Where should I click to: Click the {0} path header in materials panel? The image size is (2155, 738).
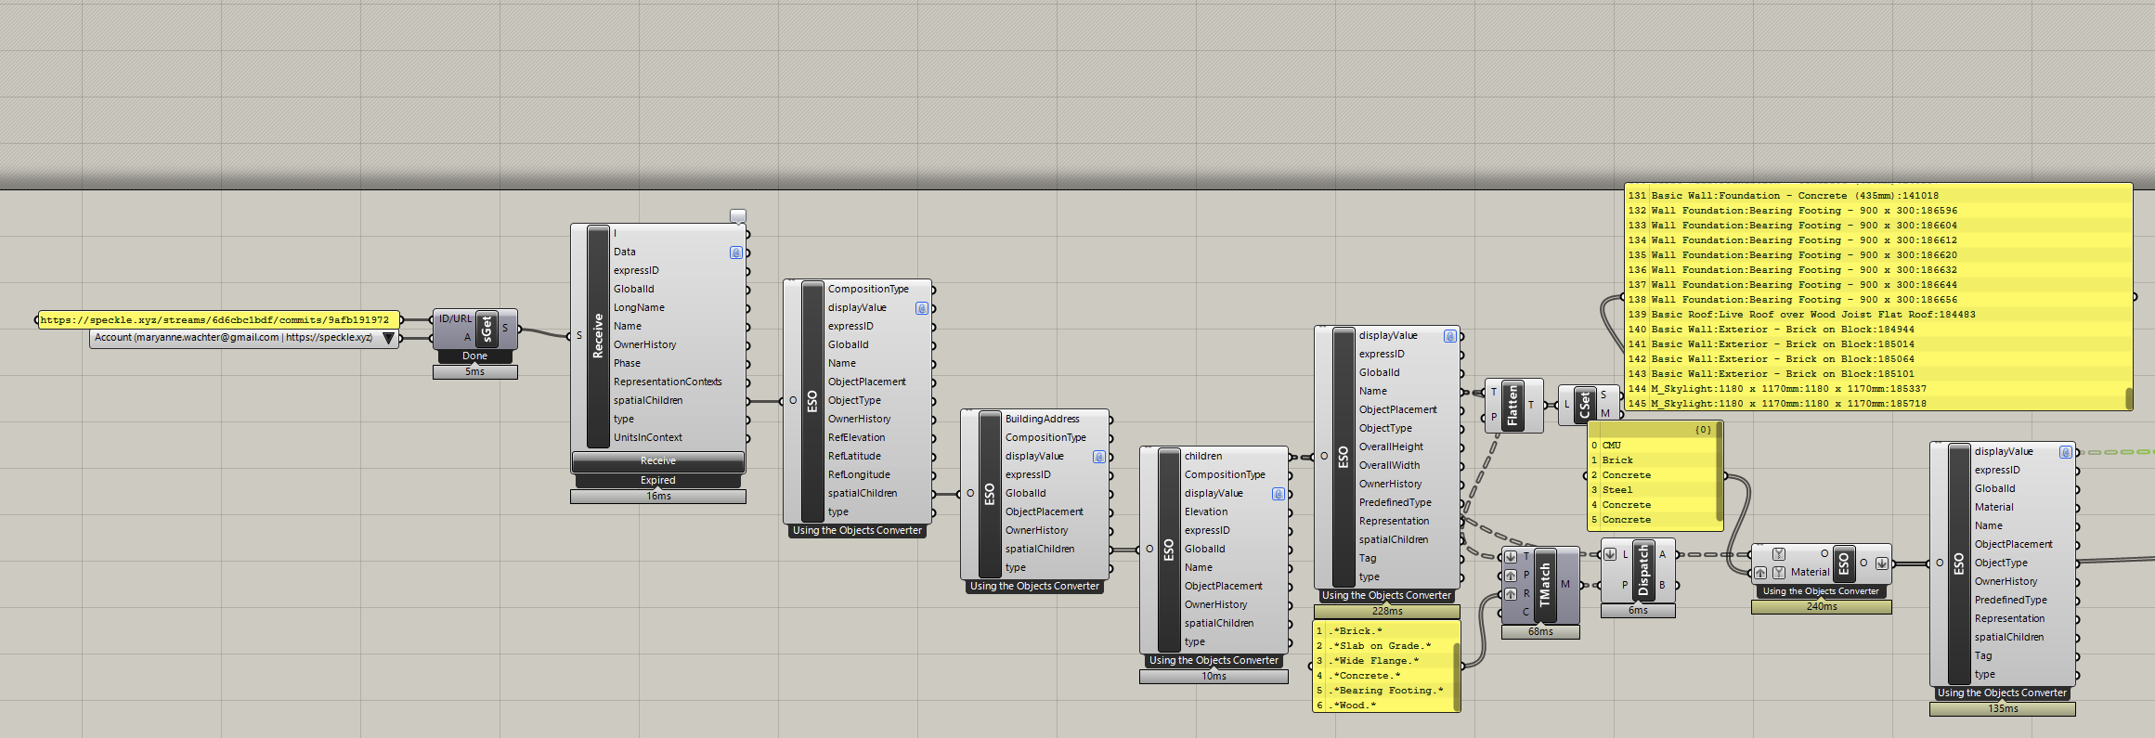pos(1703,430)
